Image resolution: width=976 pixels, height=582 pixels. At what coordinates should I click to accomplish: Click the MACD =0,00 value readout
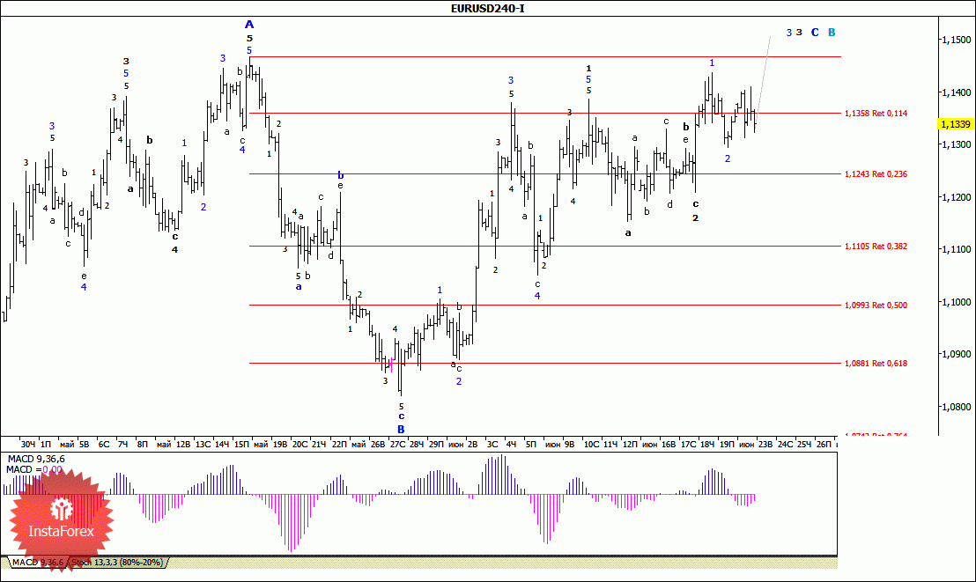[34, 470]
